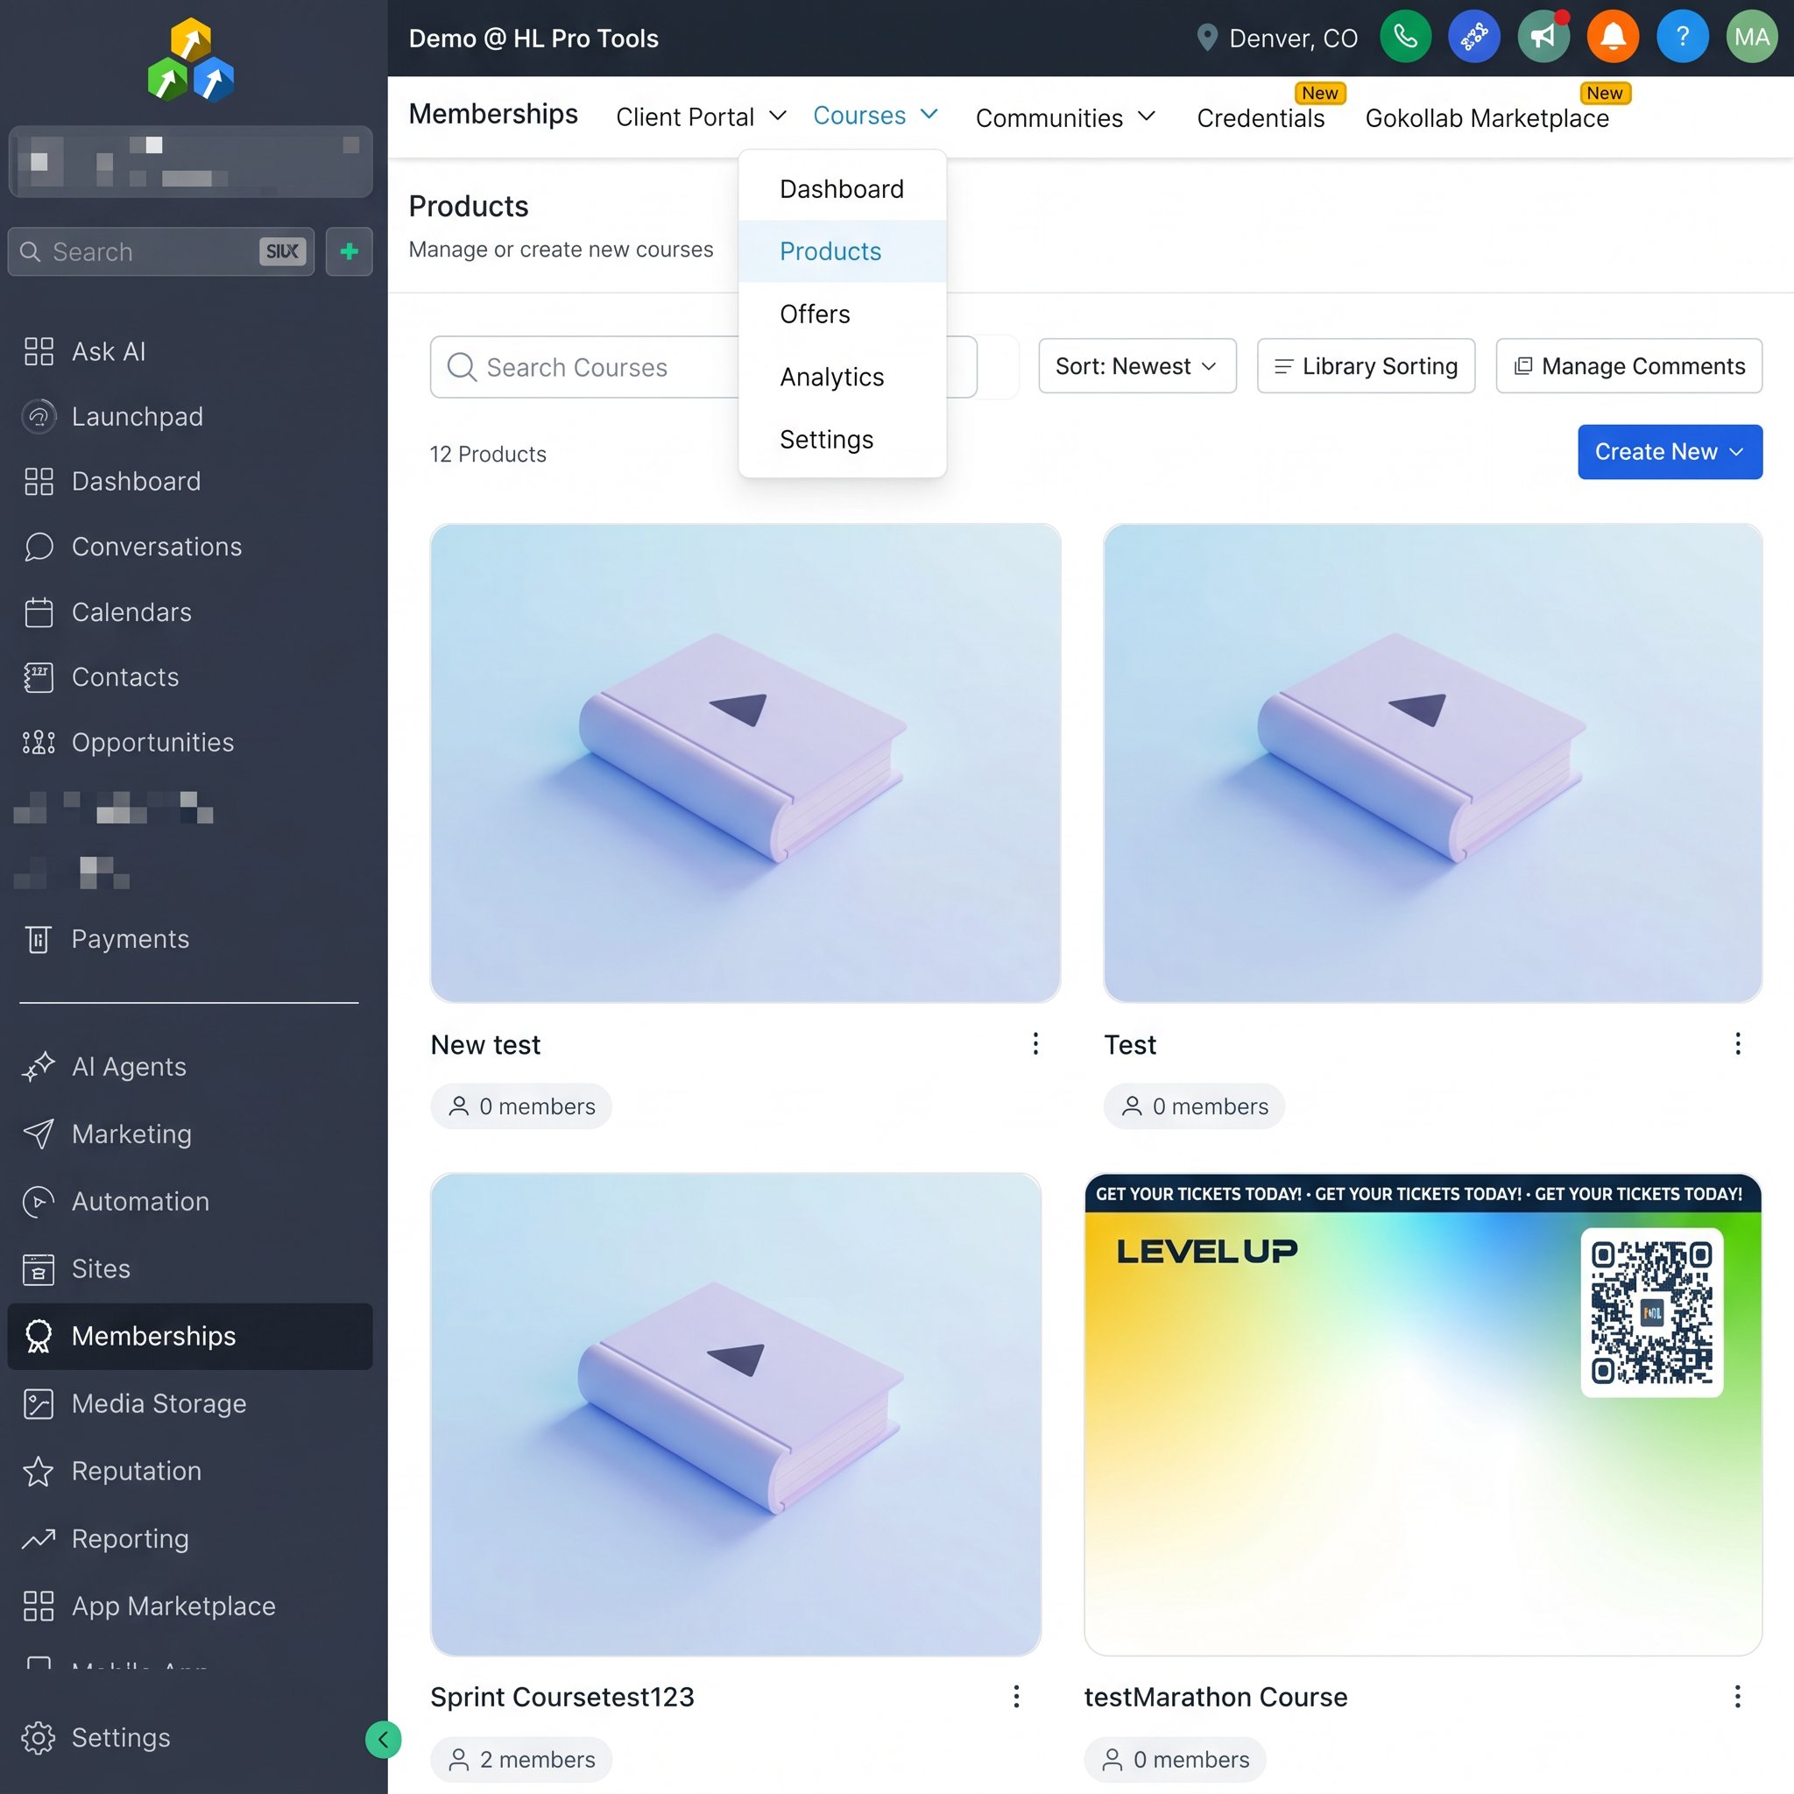Image resolution: width=1794 pixels, height=1794 pixels.
Task: Collapse the Courses dropdown menu
Action: pyautogui.click(x=876, y=115)
